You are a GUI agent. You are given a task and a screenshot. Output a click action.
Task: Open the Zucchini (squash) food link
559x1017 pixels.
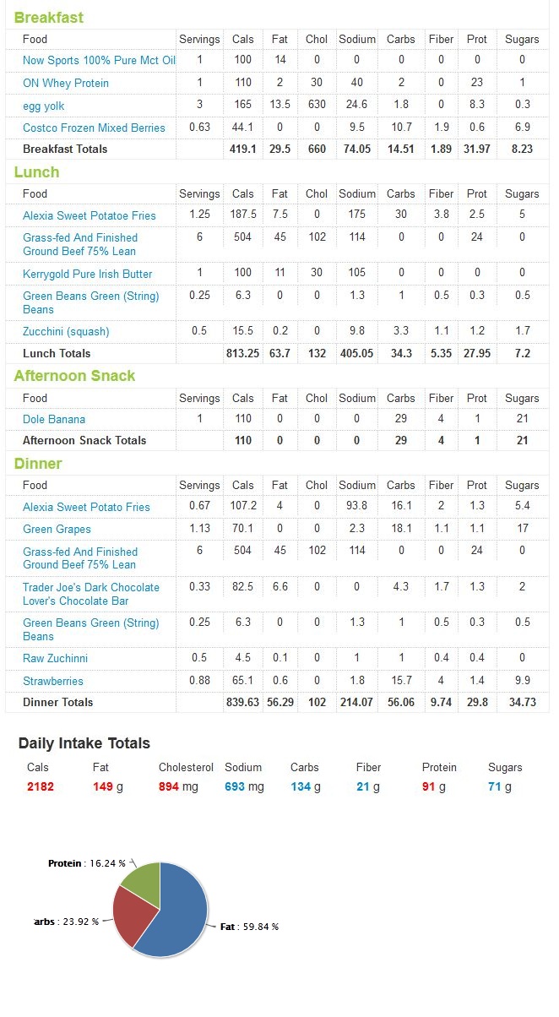pos(66,331)
